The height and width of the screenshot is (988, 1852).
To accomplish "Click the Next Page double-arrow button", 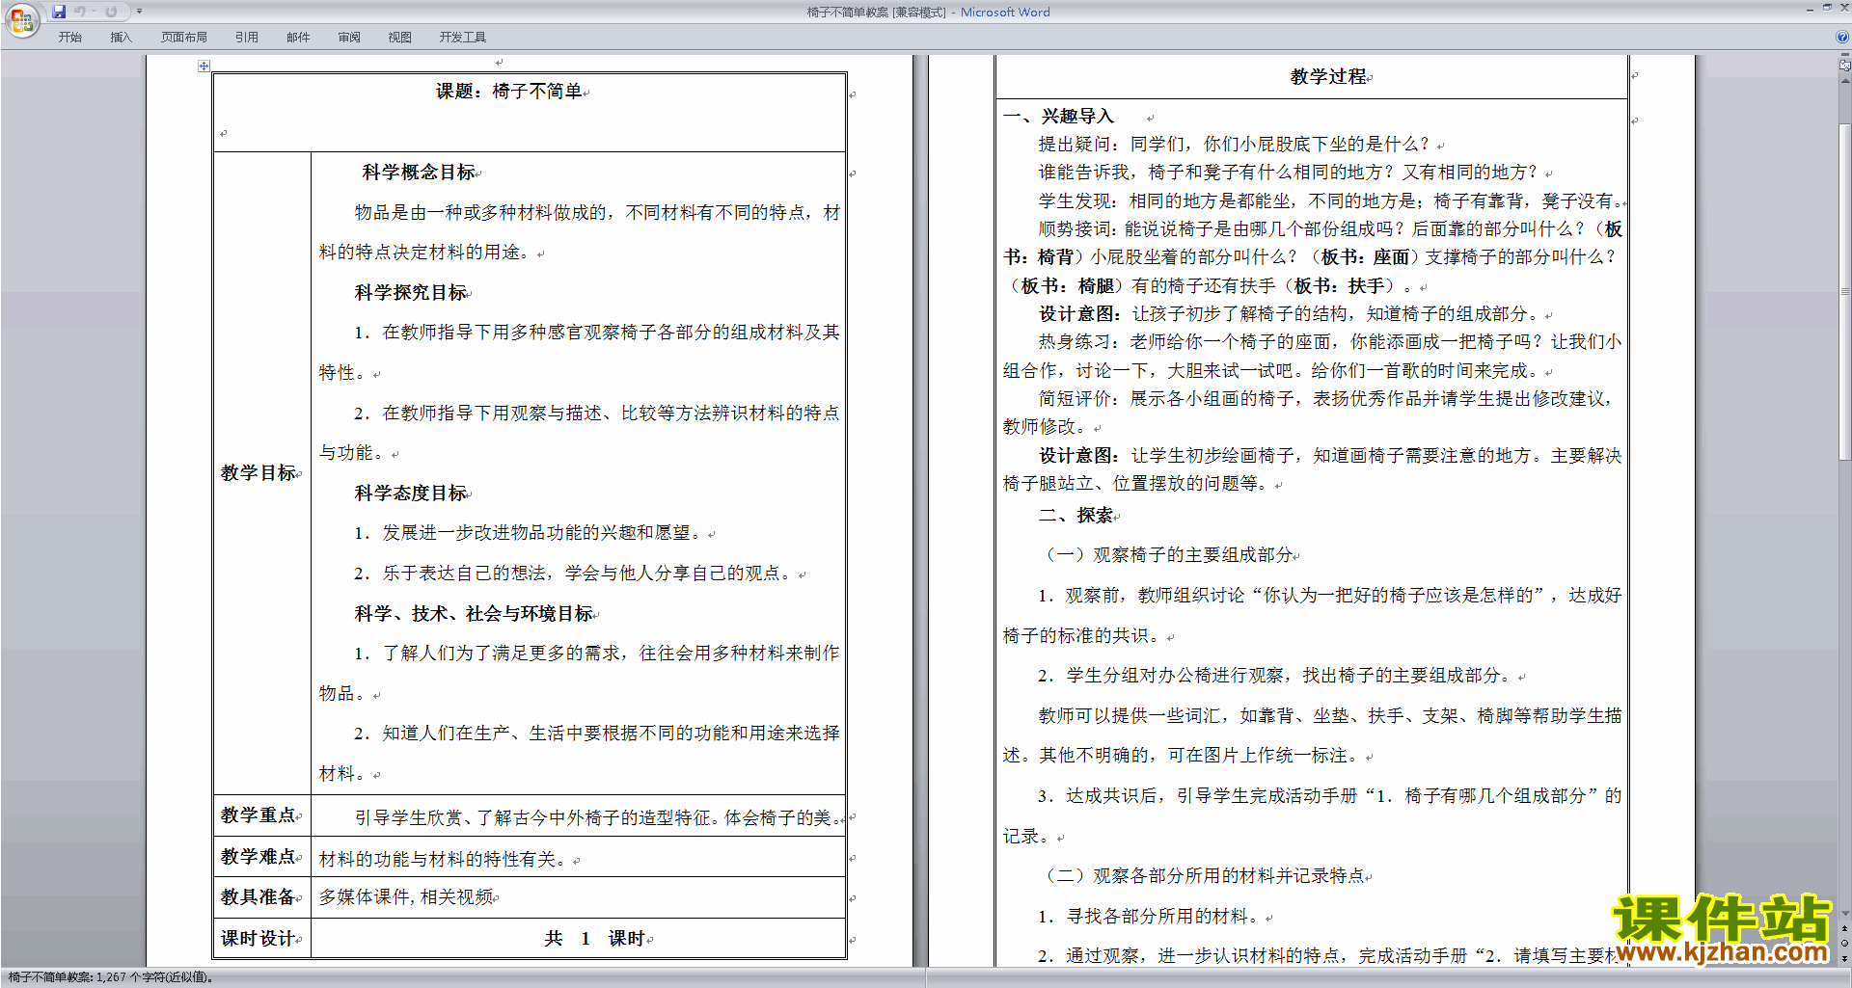I will (x=1845, y=958).
